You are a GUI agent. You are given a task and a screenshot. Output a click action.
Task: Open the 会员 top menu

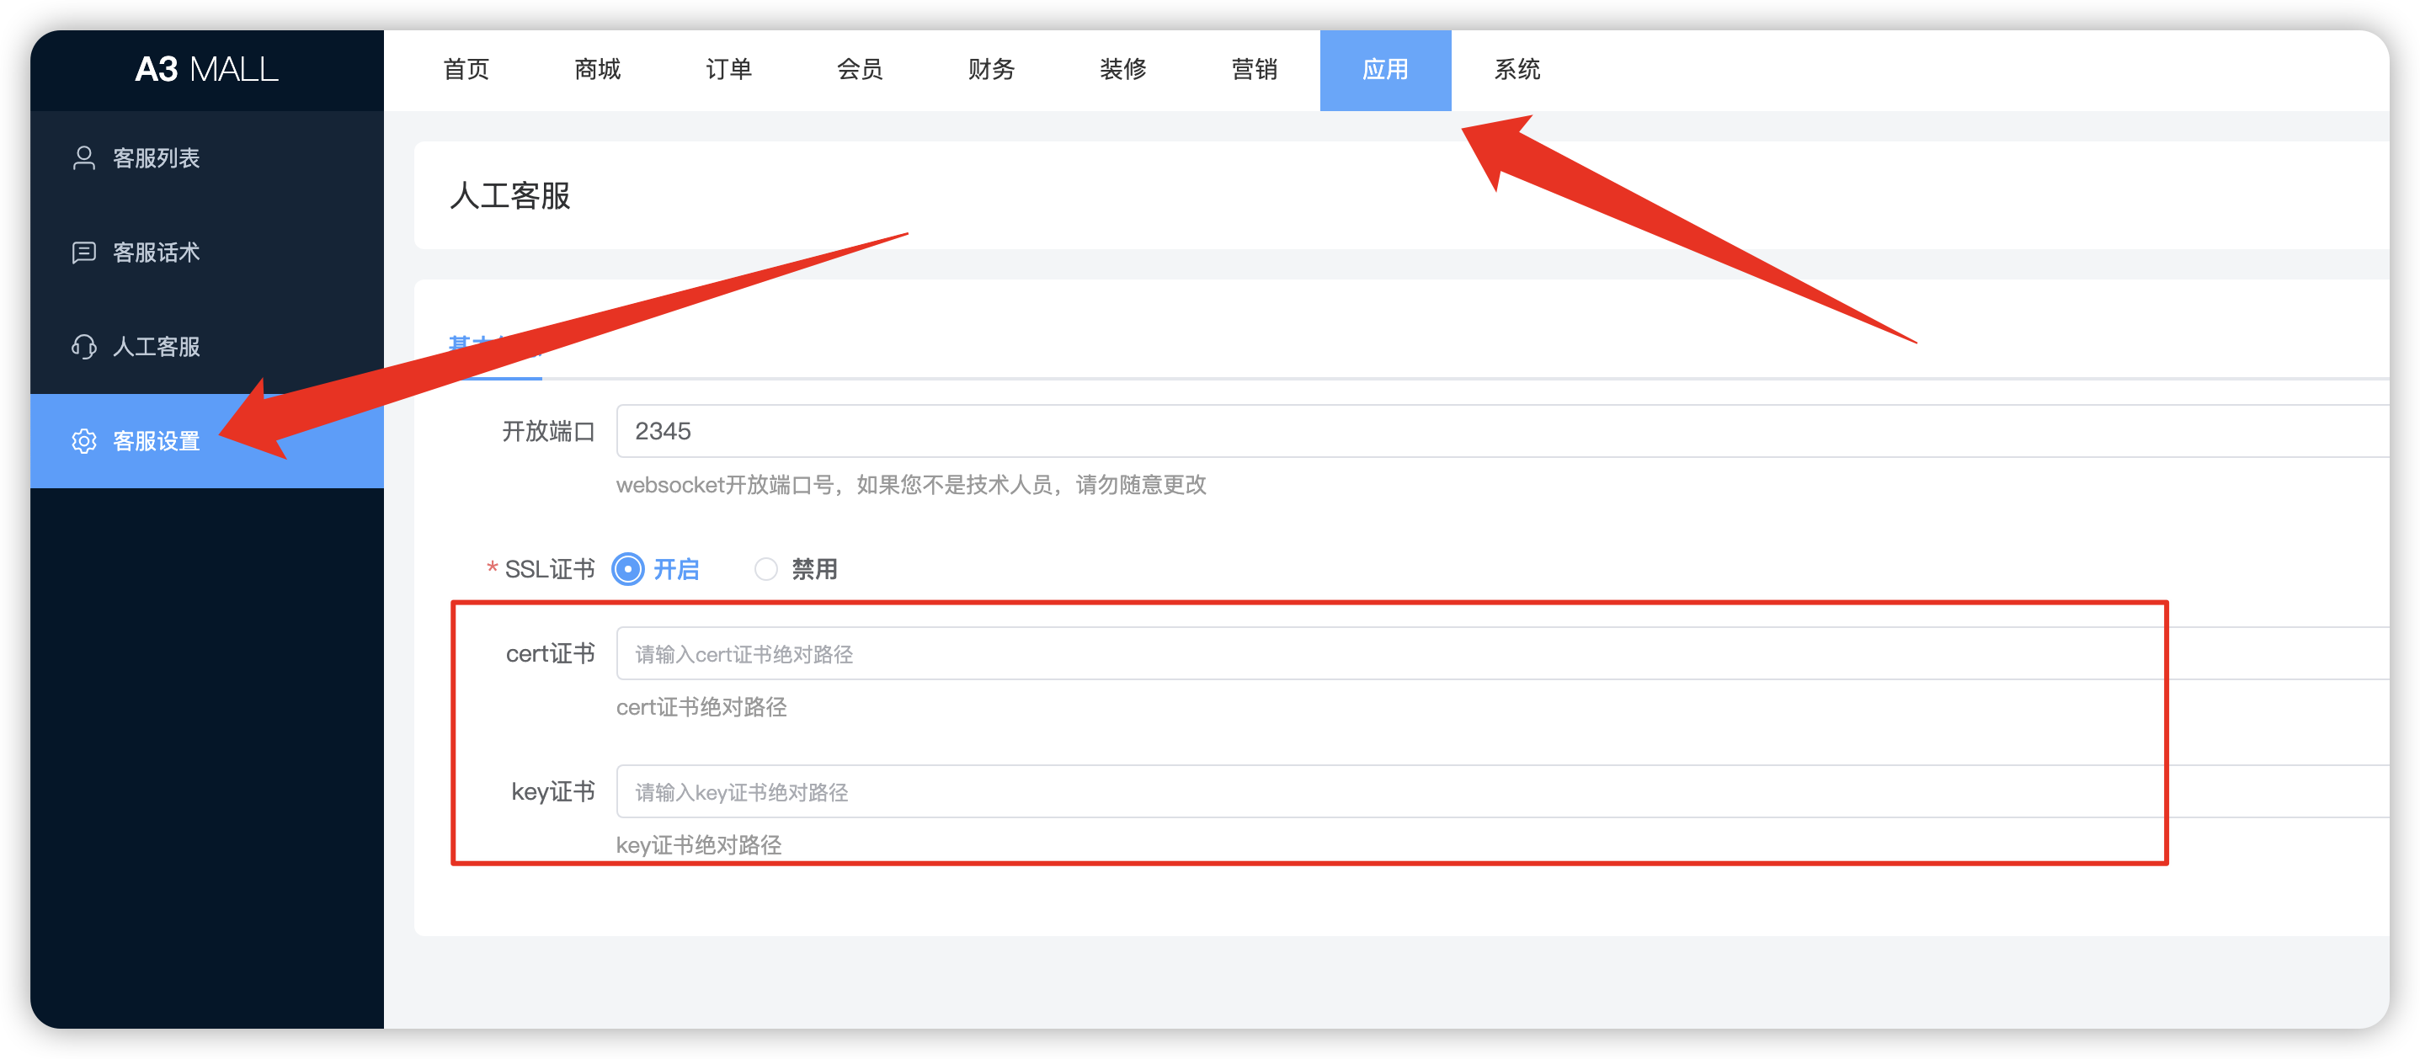tap(861, 70)
